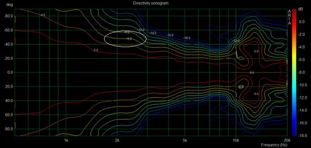The width and height of the screenshot is (311, 148).
Task: Click the -14.0 contour line label in plot
Action: (153, 33)
